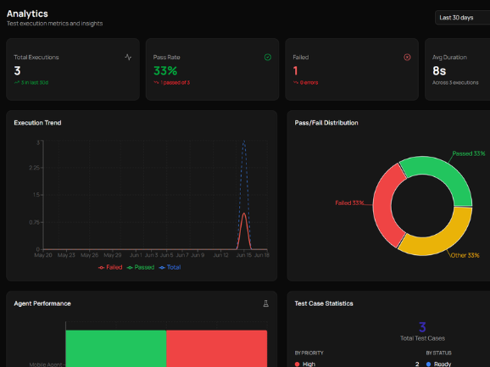Click the Agent Performance card title

tap(42, 303)
